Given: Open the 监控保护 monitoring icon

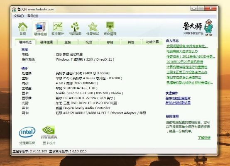Looking at the screenshot, I should 58,29.
